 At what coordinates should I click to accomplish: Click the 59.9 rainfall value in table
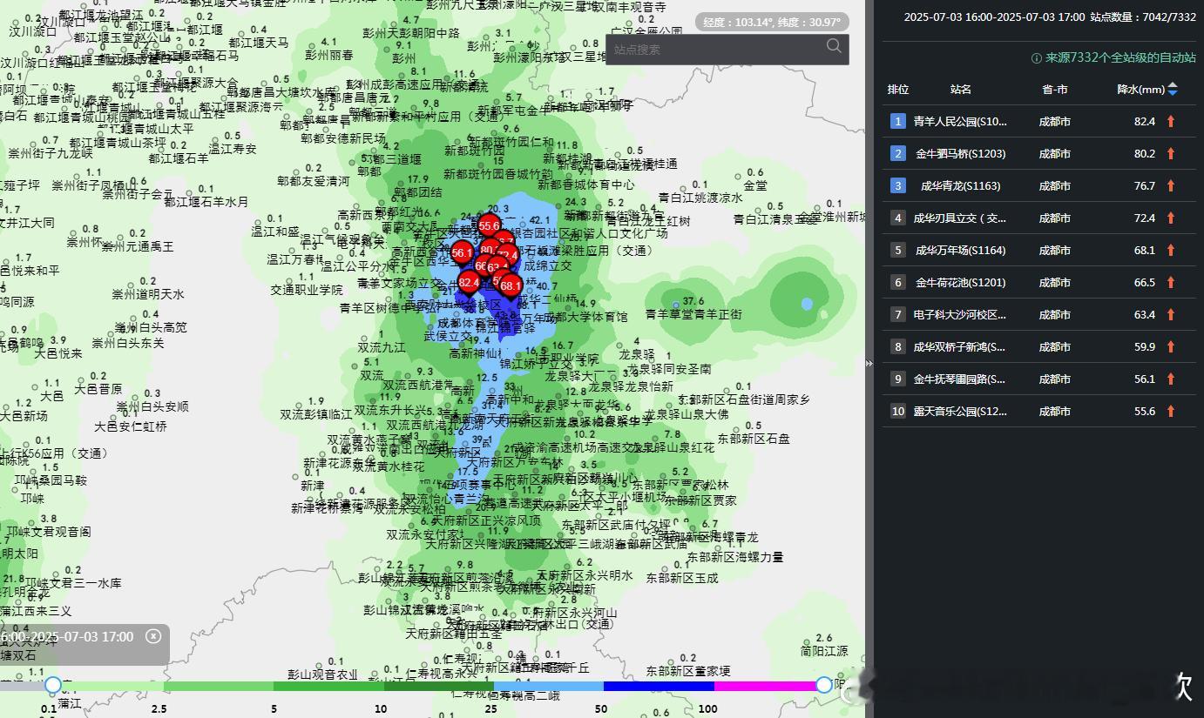(1145, 347)
